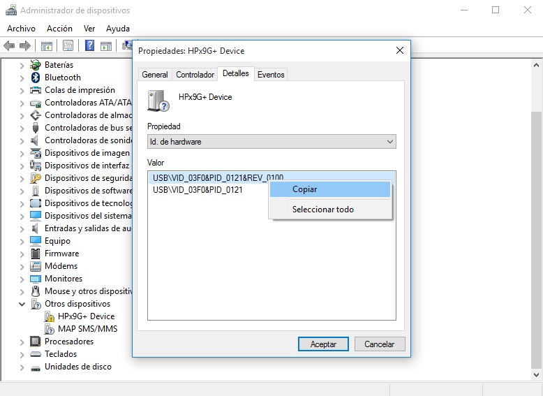The width and height of the screenshot is (543, 396).
Task: Switch to the Eventos tab
Action: coord(271,75)
